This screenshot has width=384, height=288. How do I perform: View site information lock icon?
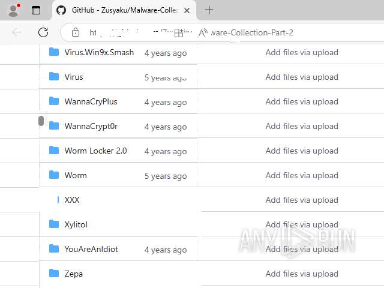pyautogui.click(x=76, y=32)
